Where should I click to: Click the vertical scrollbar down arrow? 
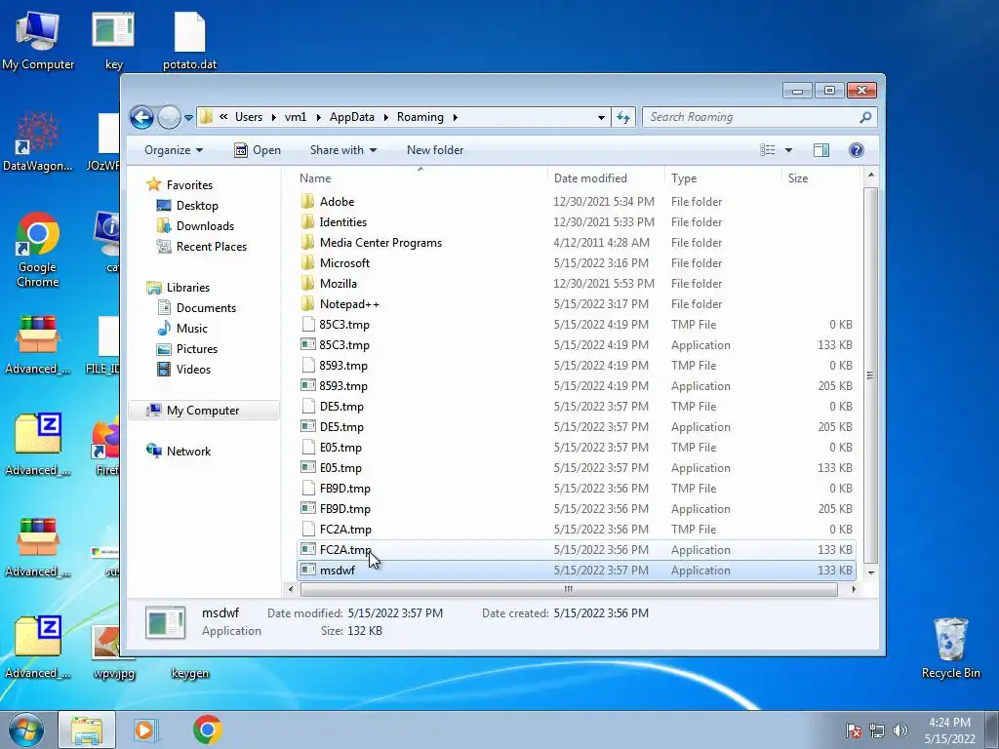click(871, 573)
